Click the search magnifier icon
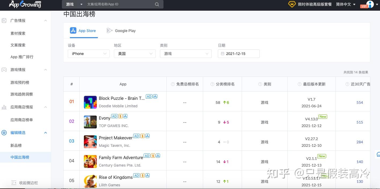This screenshot has width=380, height=189. click(x=157, y=4)
